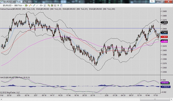Click the 2/28 date axis label

click(x=107, y=95)
